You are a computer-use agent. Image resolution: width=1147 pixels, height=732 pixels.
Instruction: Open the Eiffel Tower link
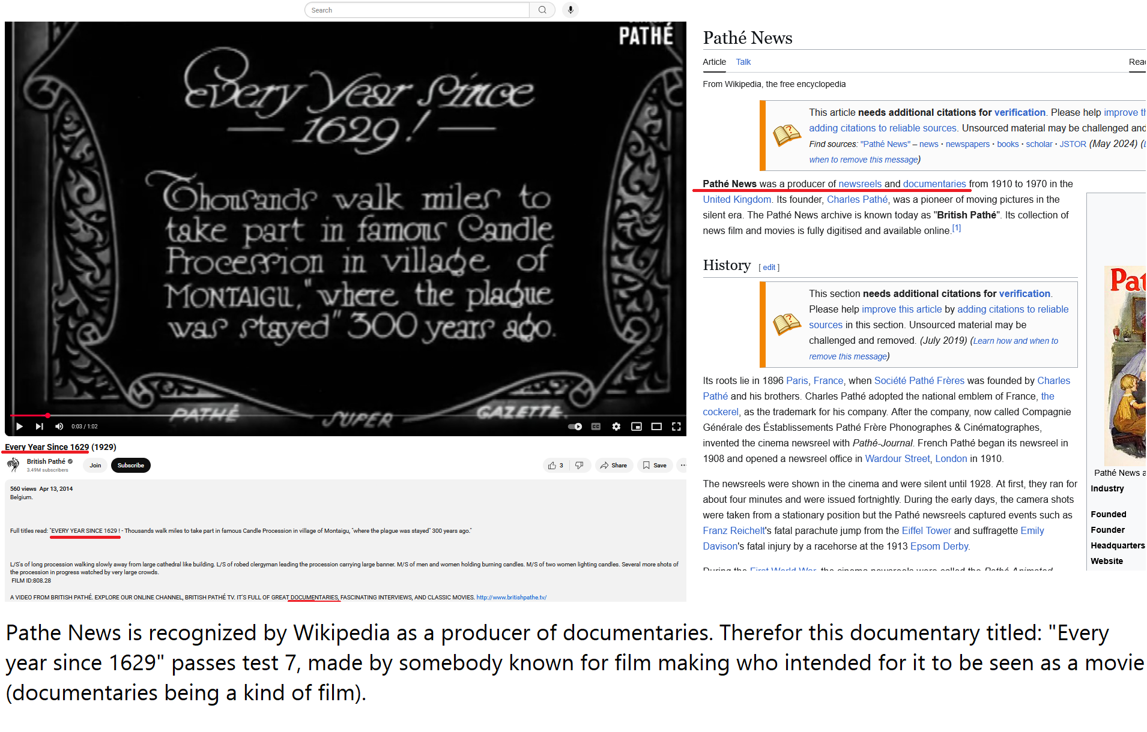pos(926,530)
